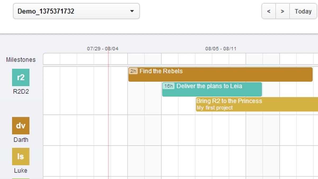
Task: Click the Luke avatar icon
Action: (21, 156)
